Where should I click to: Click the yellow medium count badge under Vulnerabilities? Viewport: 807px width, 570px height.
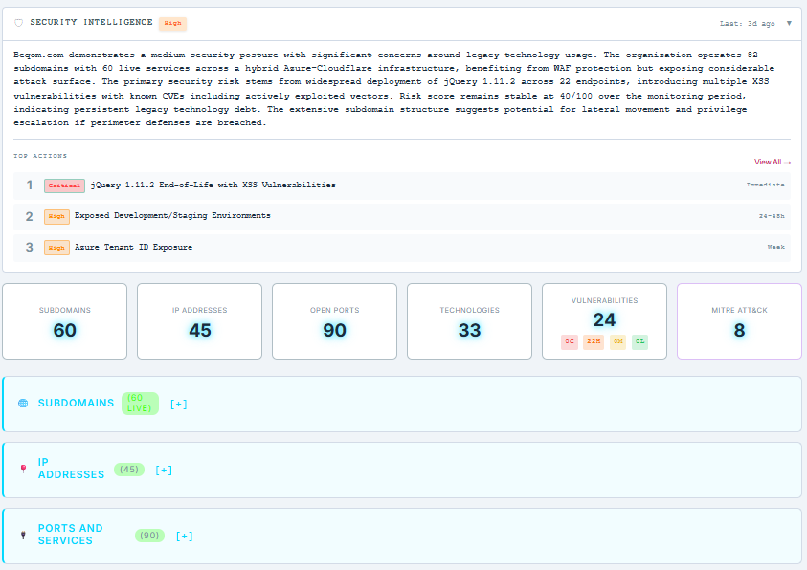[617, 342]
